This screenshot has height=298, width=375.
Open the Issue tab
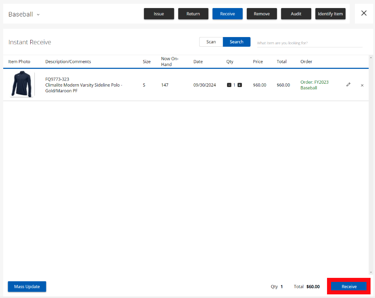point(159,14)
